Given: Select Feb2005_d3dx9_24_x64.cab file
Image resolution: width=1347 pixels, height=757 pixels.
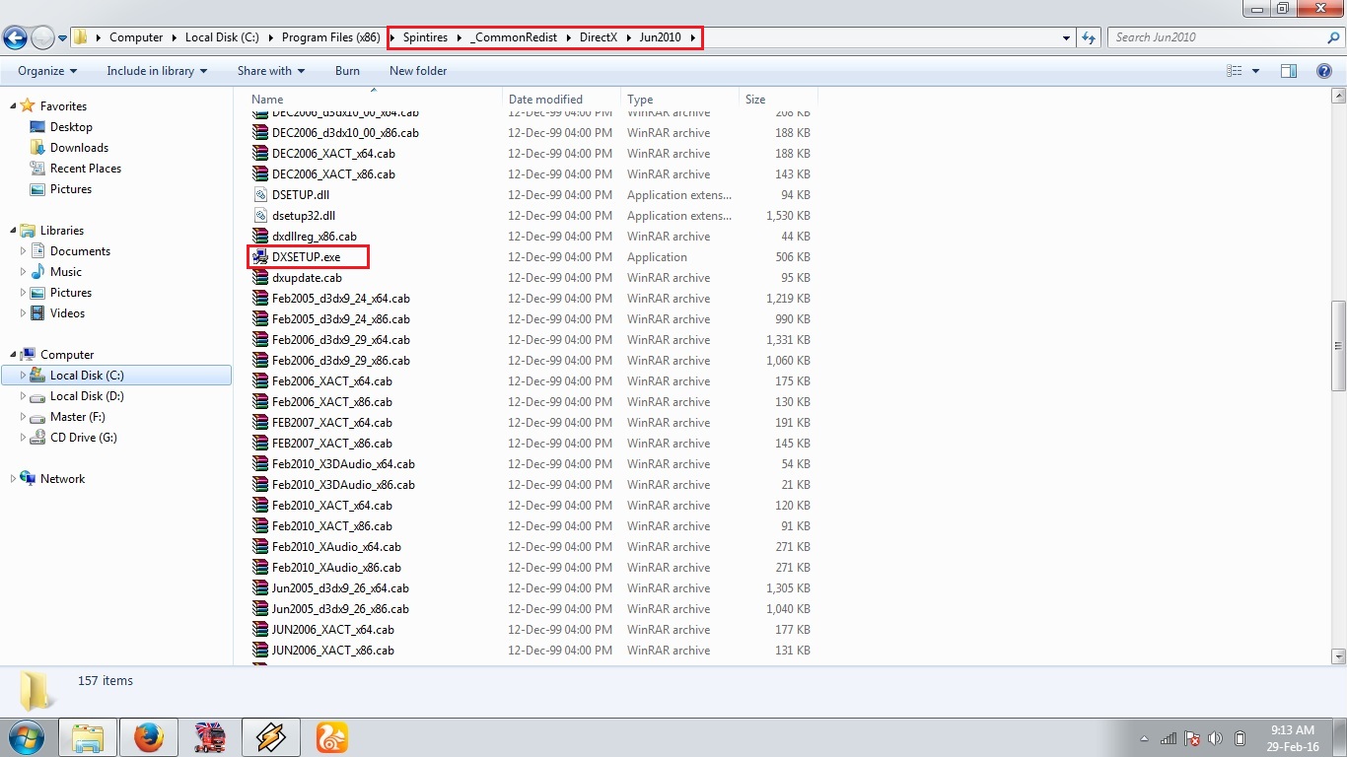Looking at the screenshot, I should [340, 299].
